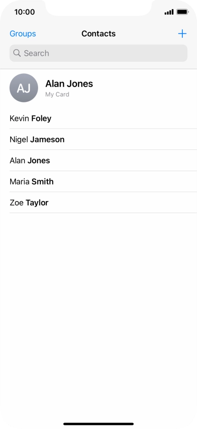Tap the plus icon to add contact

tap(182, 34)
